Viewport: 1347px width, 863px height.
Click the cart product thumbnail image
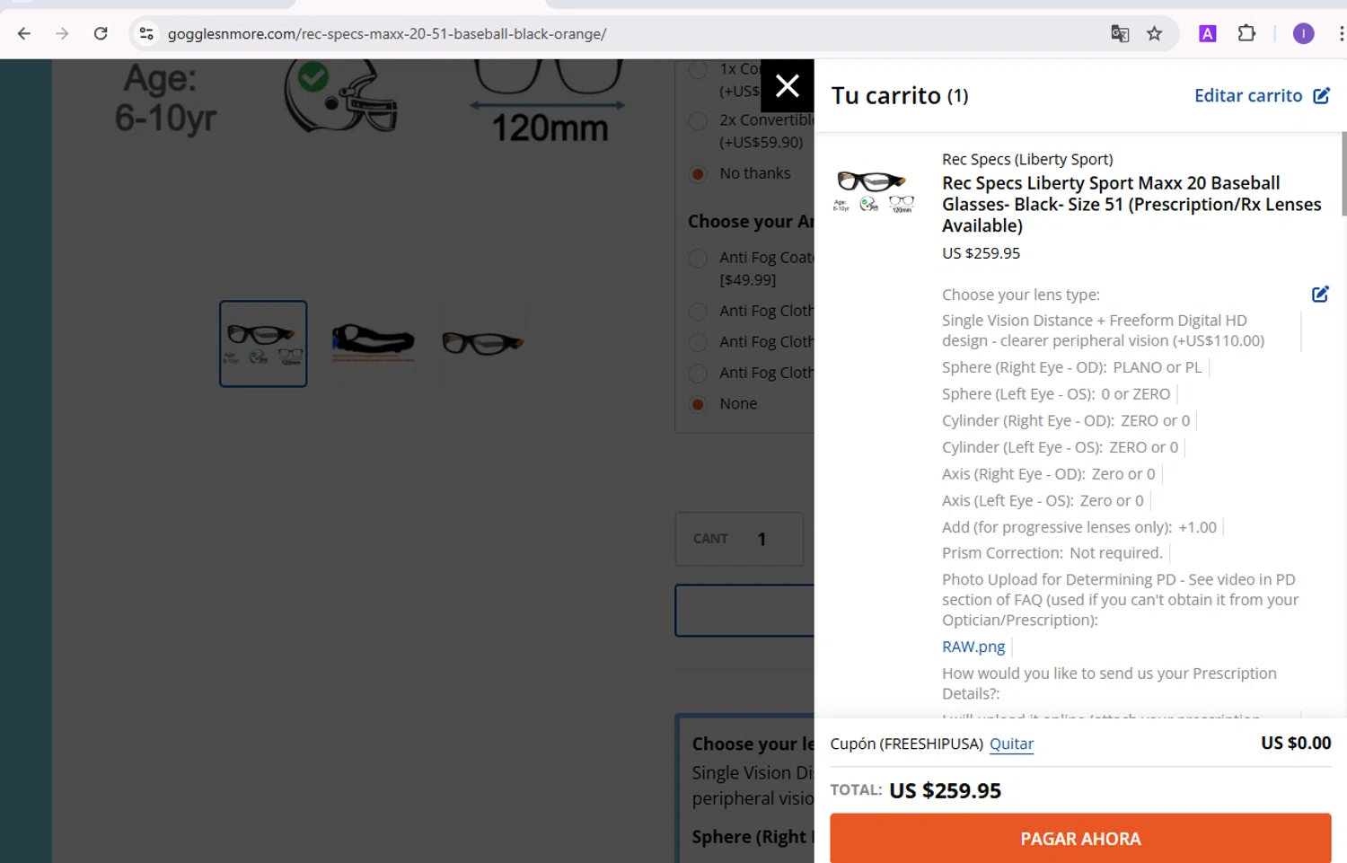(874, 191)
